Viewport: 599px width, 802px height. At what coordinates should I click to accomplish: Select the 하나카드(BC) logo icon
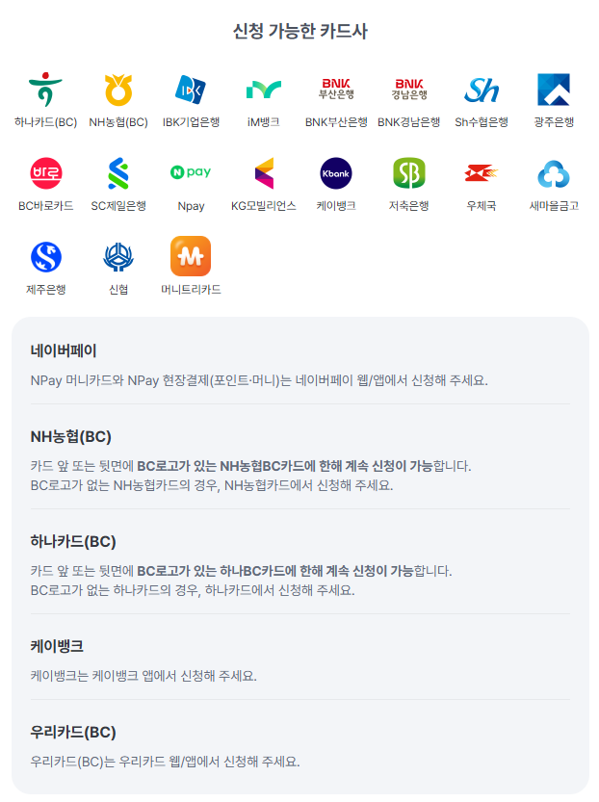[45, 90]
